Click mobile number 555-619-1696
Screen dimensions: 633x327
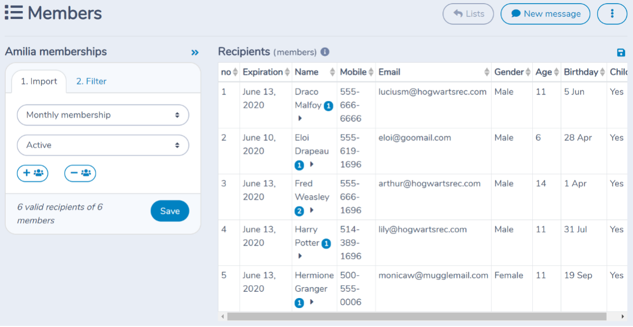point(351,151)
